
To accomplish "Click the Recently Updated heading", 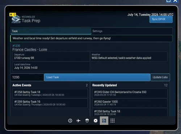I will pos(105,85).
